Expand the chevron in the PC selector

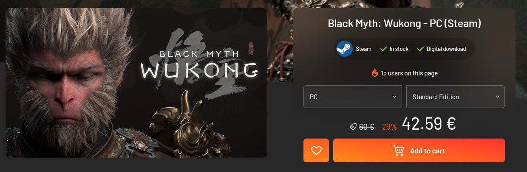(x=394, y=97)
